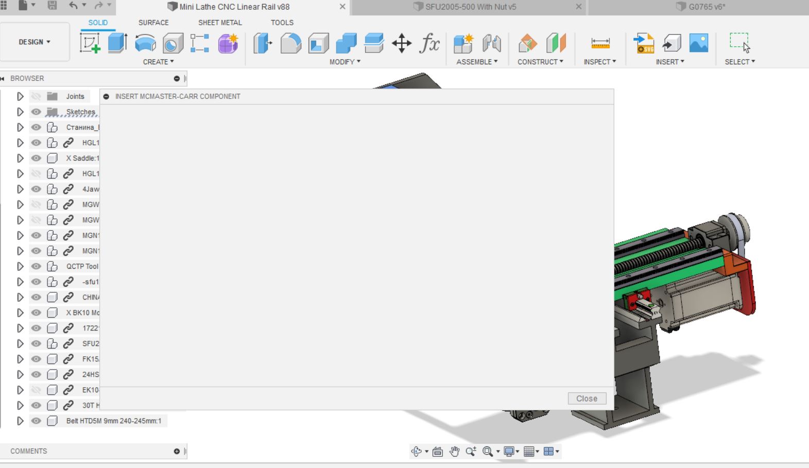Select the Fillet tool
Screen dimensions: 809x468
coord(291,43)
